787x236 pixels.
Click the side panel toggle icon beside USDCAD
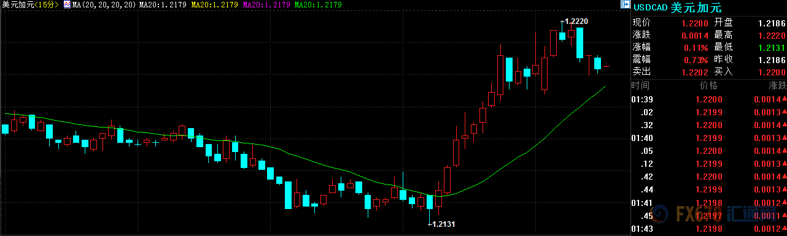click(625, 4)
